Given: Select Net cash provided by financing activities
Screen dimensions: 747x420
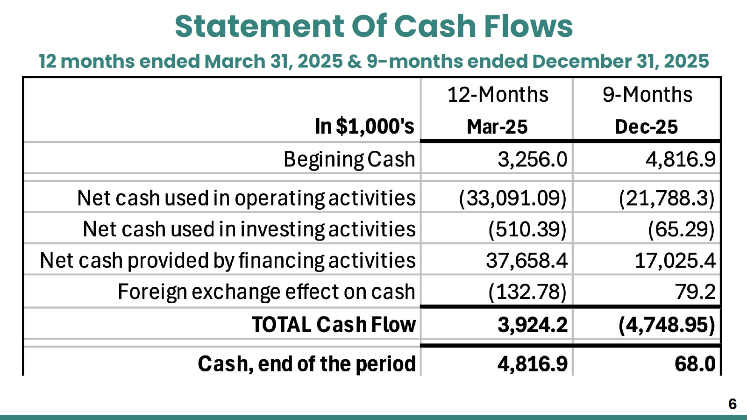Looking at the screenshot, I should pyautogui.click(x=228, y=261).
